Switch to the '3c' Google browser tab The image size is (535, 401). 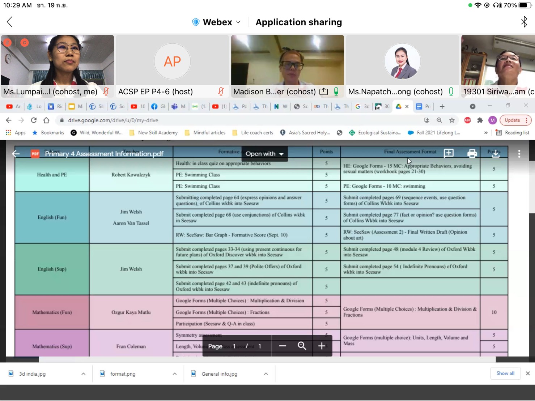point(362,106)
